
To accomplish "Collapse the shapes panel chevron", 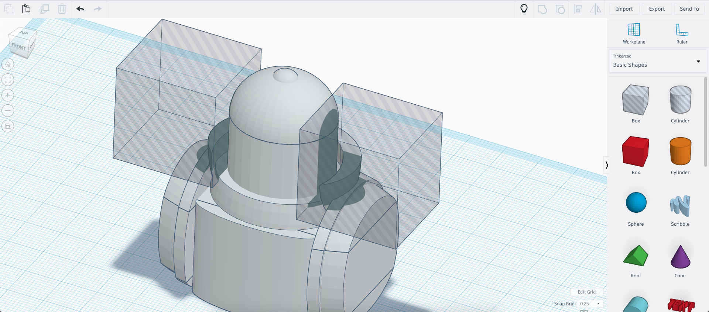I will [606, 165].
